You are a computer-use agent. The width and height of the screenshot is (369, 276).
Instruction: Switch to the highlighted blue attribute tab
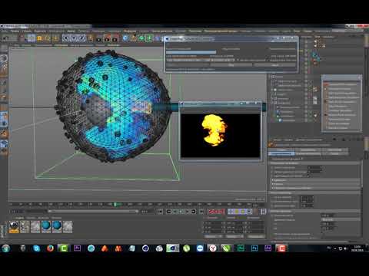click(x=281, y=153)
